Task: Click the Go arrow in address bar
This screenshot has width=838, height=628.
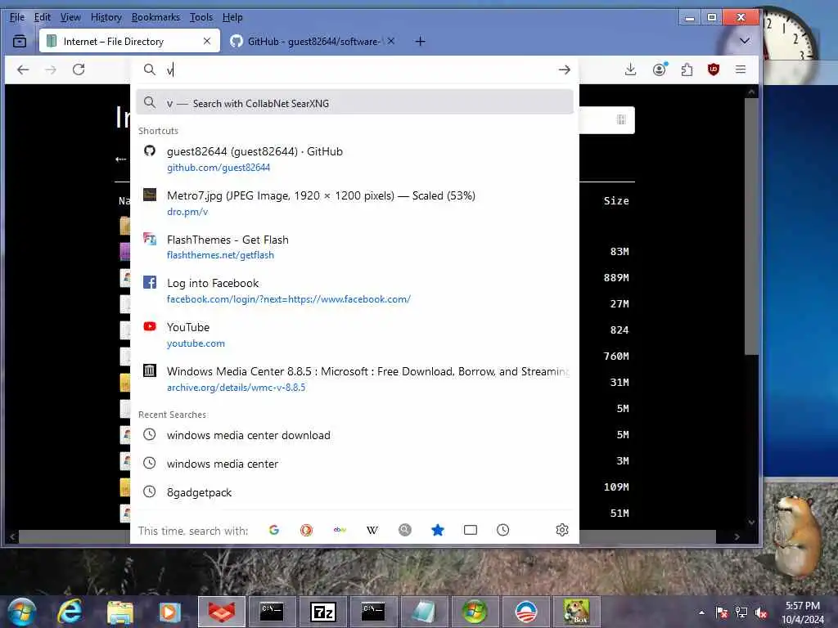Action: coord(565,70)
